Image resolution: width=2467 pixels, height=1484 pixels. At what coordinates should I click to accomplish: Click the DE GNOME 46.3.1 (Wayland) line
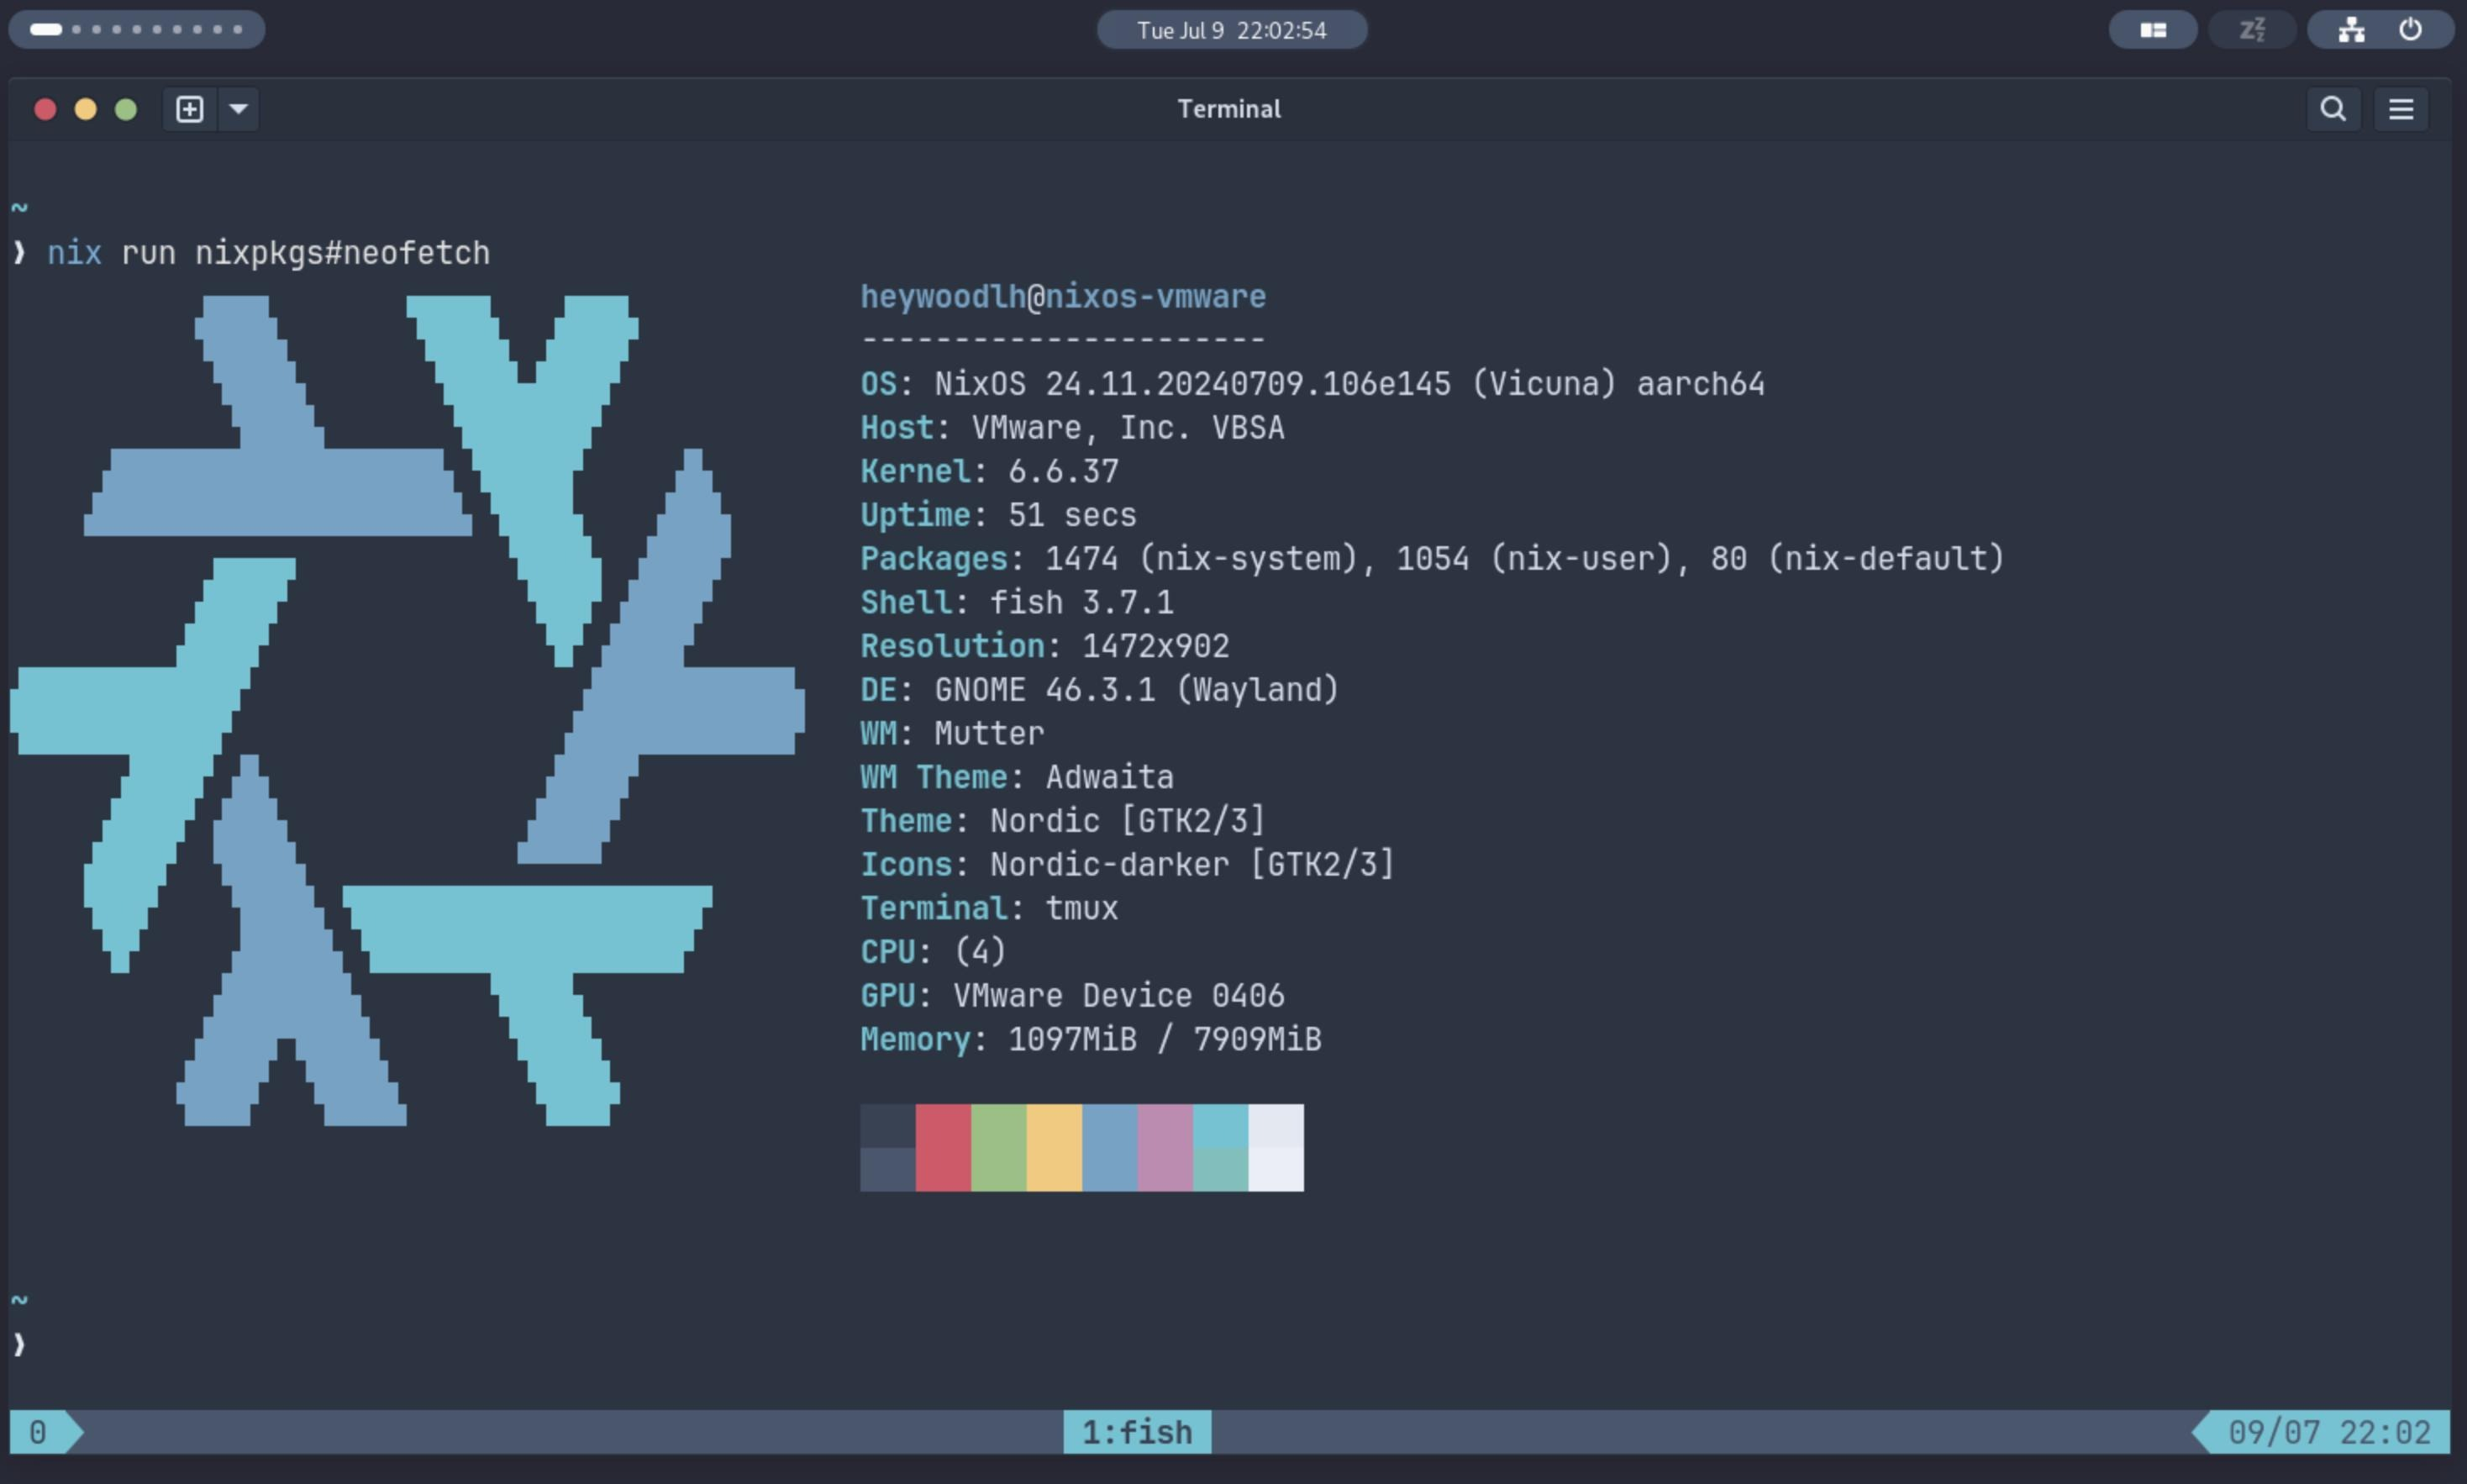tap(1100, 690)
